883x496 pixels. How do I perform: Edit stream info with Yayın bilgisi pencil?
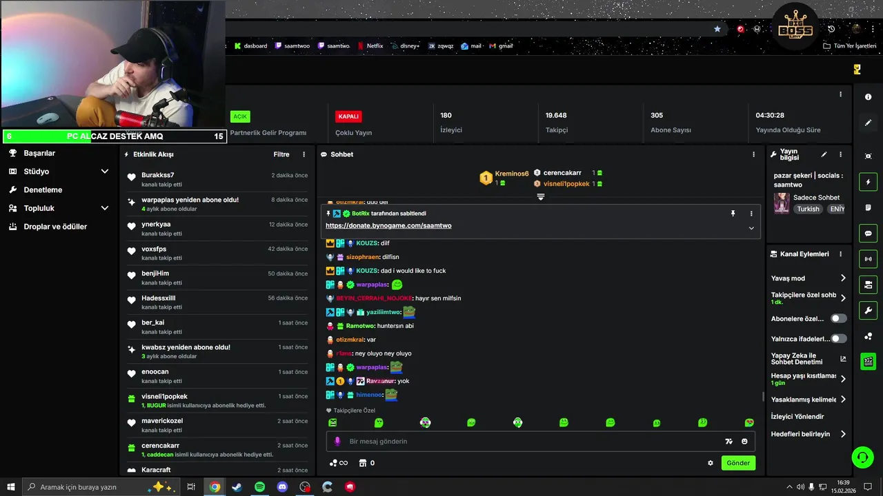[x=824, y=154]
